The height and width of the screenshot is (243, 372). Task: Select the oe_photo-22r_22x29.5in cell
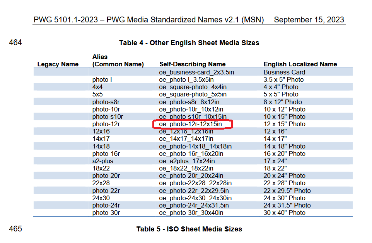[x=194, y=191]
